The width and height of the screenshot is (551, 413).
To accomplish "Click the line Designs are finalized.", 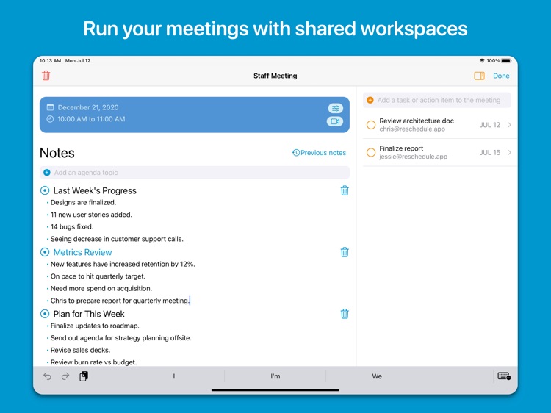I will coord(83,202).
